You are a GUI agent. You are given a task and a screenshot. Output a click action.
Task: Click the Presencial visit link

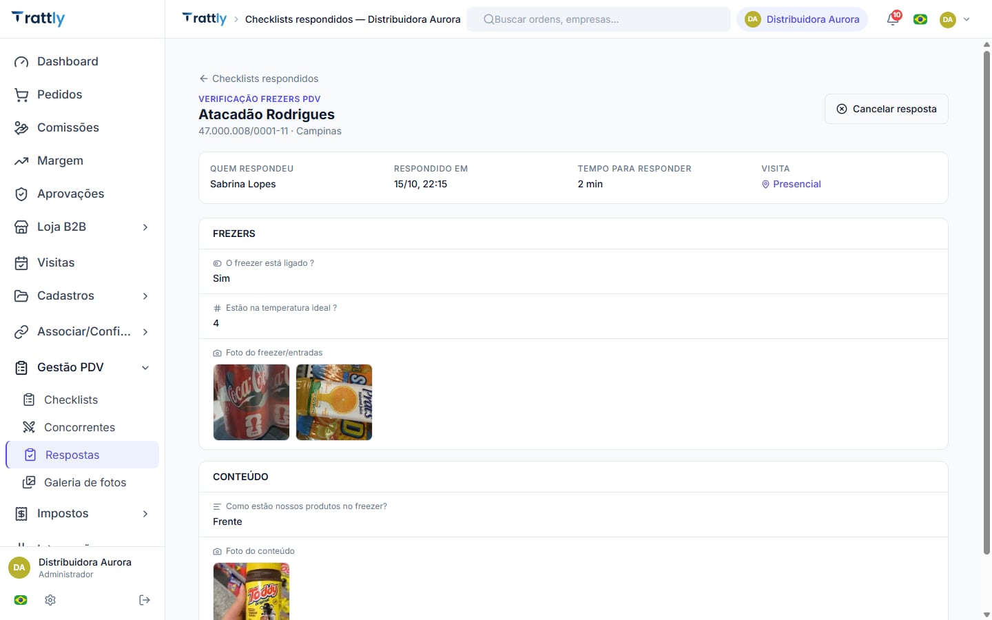click(792, 184)
